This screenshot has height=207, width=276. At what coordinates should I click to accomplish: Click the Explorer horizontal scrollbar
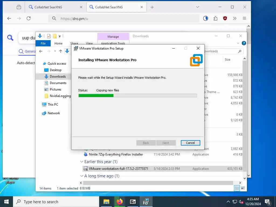[x=158, y=183]
